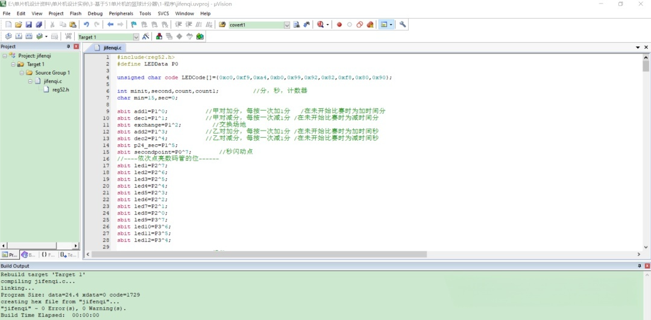Click the Save All icon
The height and width of the screenshot is (320, 651).
tap(39, 25)
